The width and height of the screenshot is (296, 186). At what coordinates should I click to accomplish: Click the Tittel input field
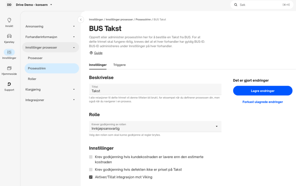point(155,89)
